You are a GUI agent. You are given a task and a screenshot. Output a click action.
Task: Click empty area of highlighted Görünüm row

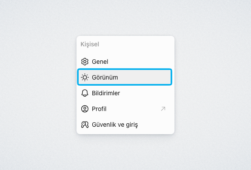click(x=144, y=77)
